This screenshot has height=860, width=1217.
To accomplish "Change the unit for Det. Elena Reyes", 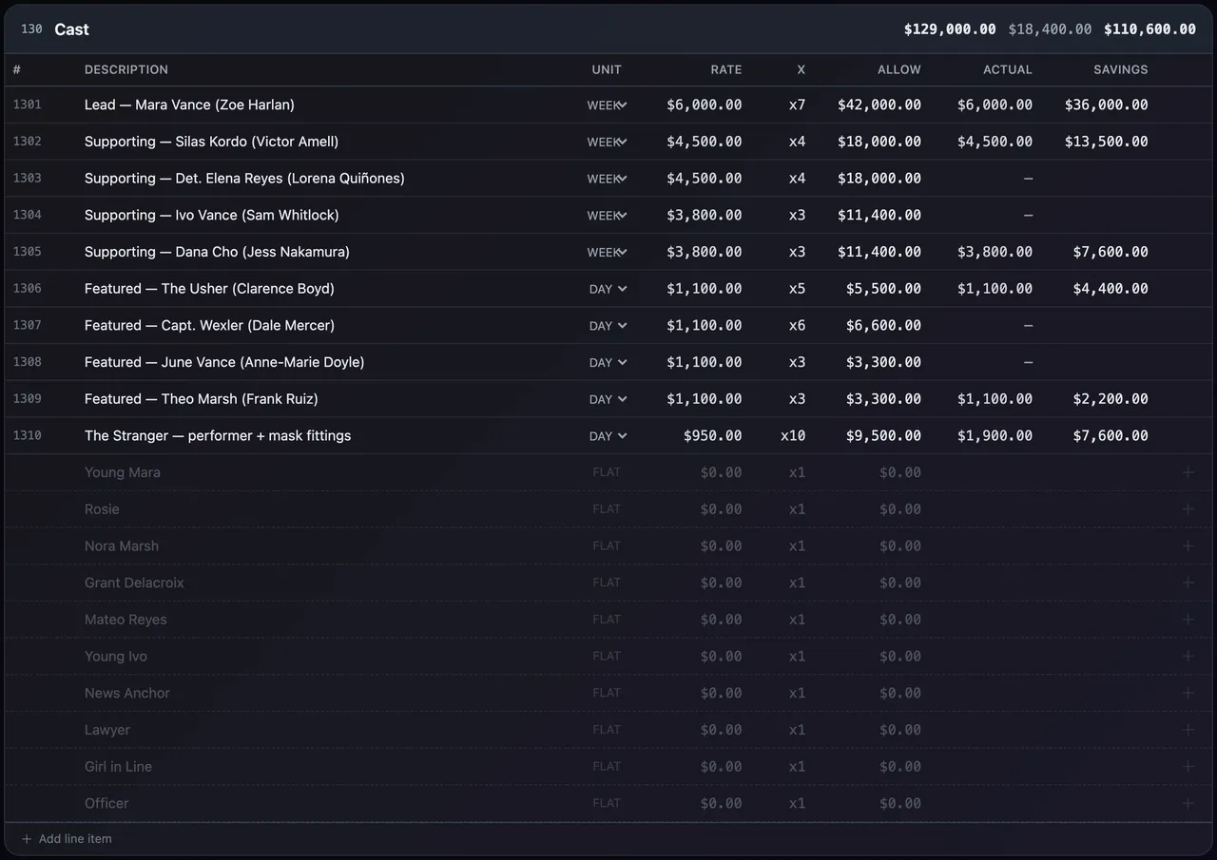I will [x=607, y=179].
